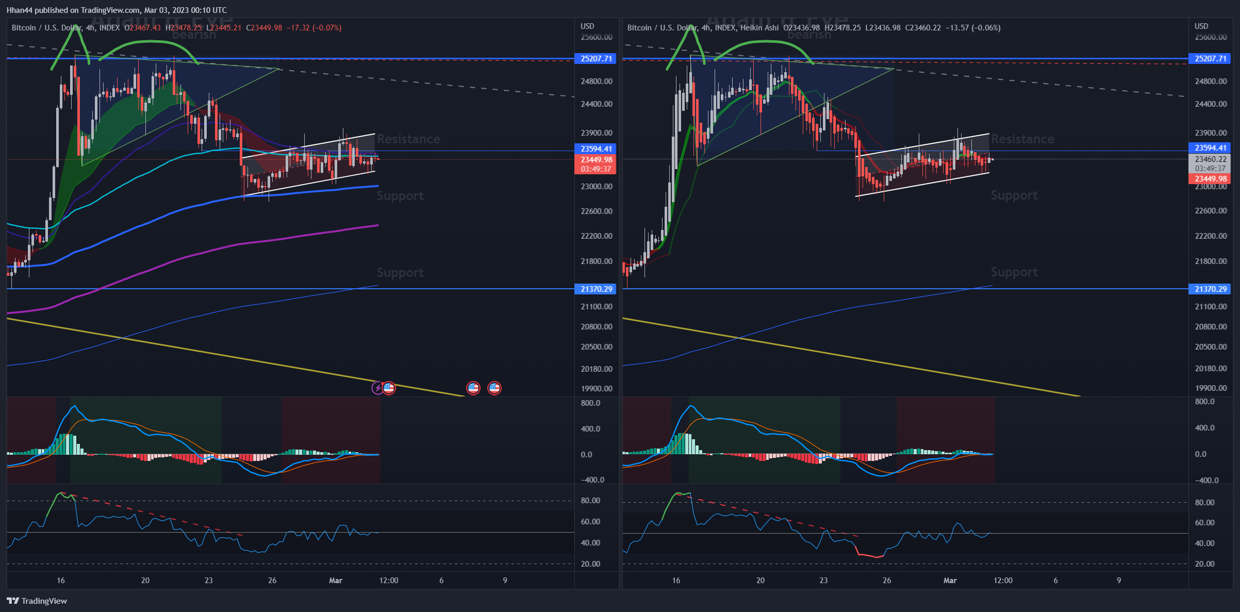
Task: Click the 21370.29 price label on the candlestick chart
Action: pos(596,289)
